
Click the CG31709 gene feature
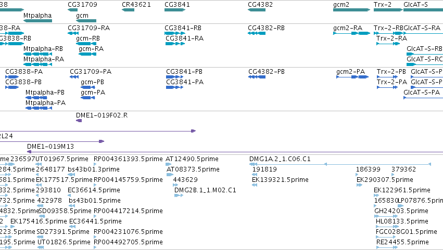[72, 10]
